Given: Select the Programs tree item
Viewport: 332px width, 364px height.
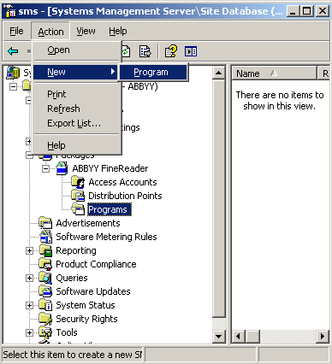Looking at the screenshot, I should click(x=110, y=209).
